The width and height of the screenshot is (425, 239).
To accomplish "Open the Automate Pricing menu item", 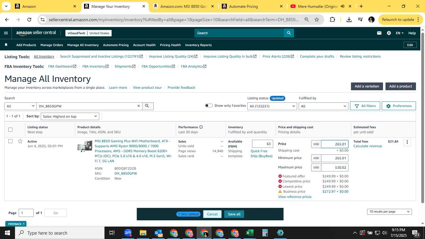I will click(116, 45).
